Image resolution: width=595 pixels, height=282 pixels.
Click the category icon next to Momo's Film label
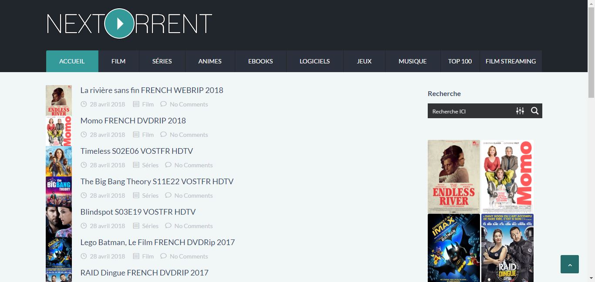[135, 135]
